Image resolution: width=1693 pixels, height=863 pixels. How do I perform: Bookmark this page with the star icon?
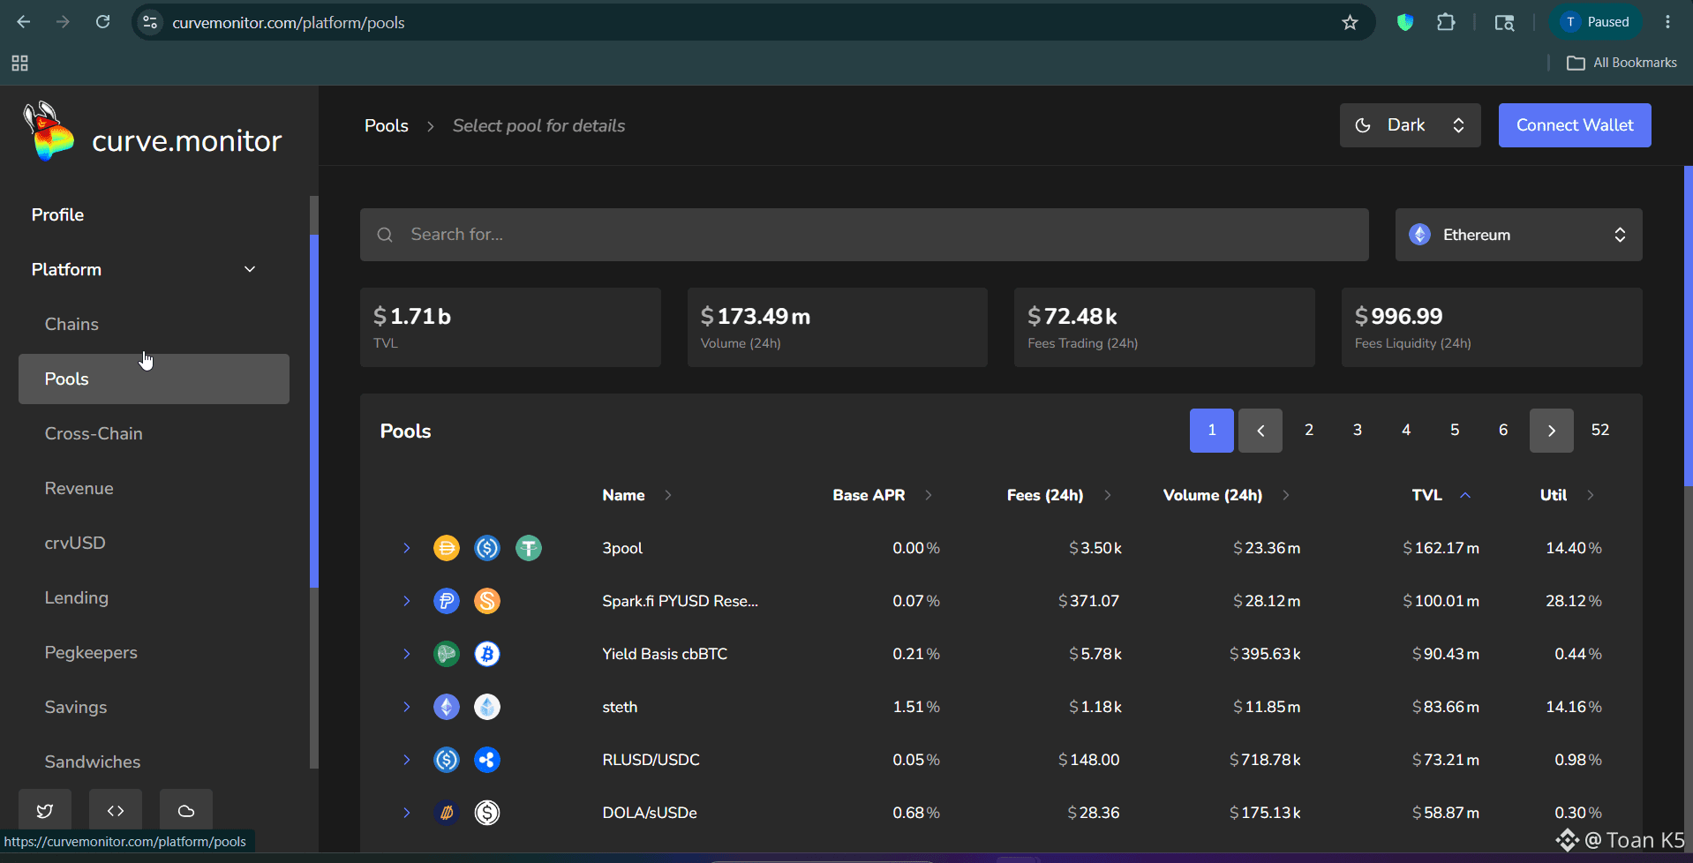click(x=1350, y=22)
